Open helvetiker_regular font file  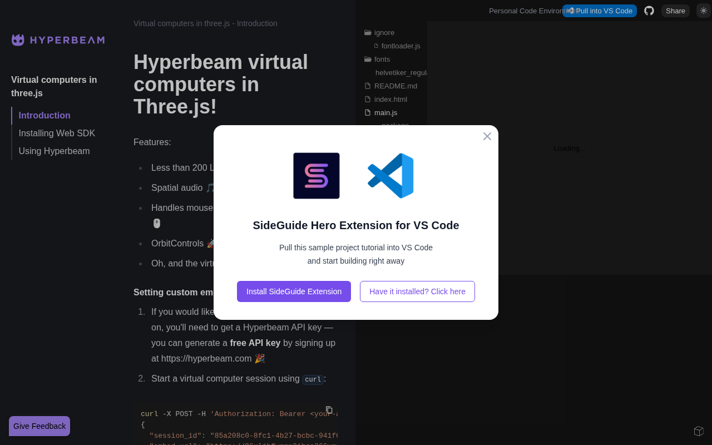pos(401,72)
